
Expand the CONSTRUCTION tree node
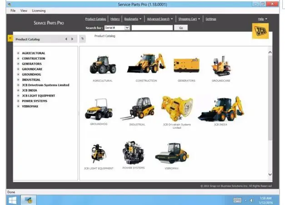tap(18, 59)
